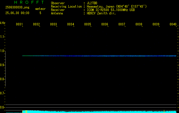Click the meteor label
The height and width of the screenshot is (113, 179).
tap(40, 9)
